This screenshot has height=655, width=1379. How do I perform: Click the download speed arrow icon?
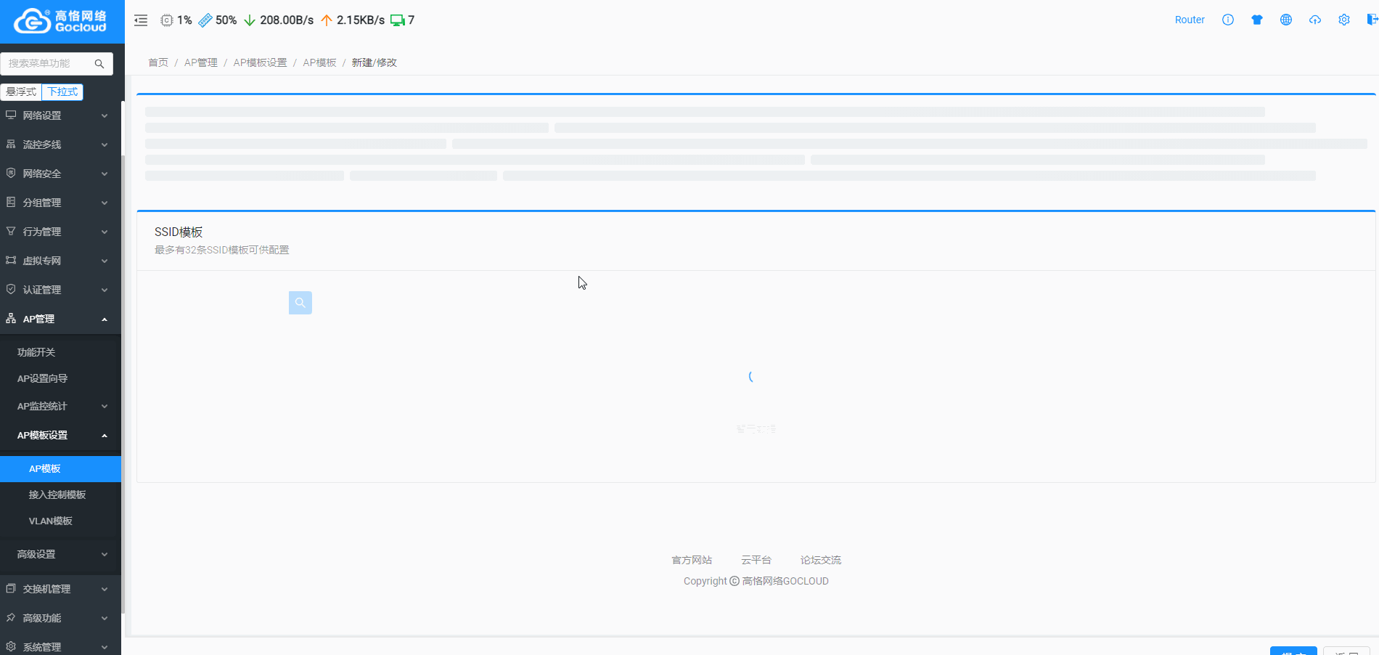pos(250,20)
